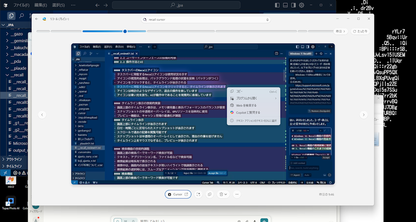This screenshot has height=222, width=416.
Task: Expand the アウトライン section in sidebar
Action: pyautogui.click(x=15, y=159)
